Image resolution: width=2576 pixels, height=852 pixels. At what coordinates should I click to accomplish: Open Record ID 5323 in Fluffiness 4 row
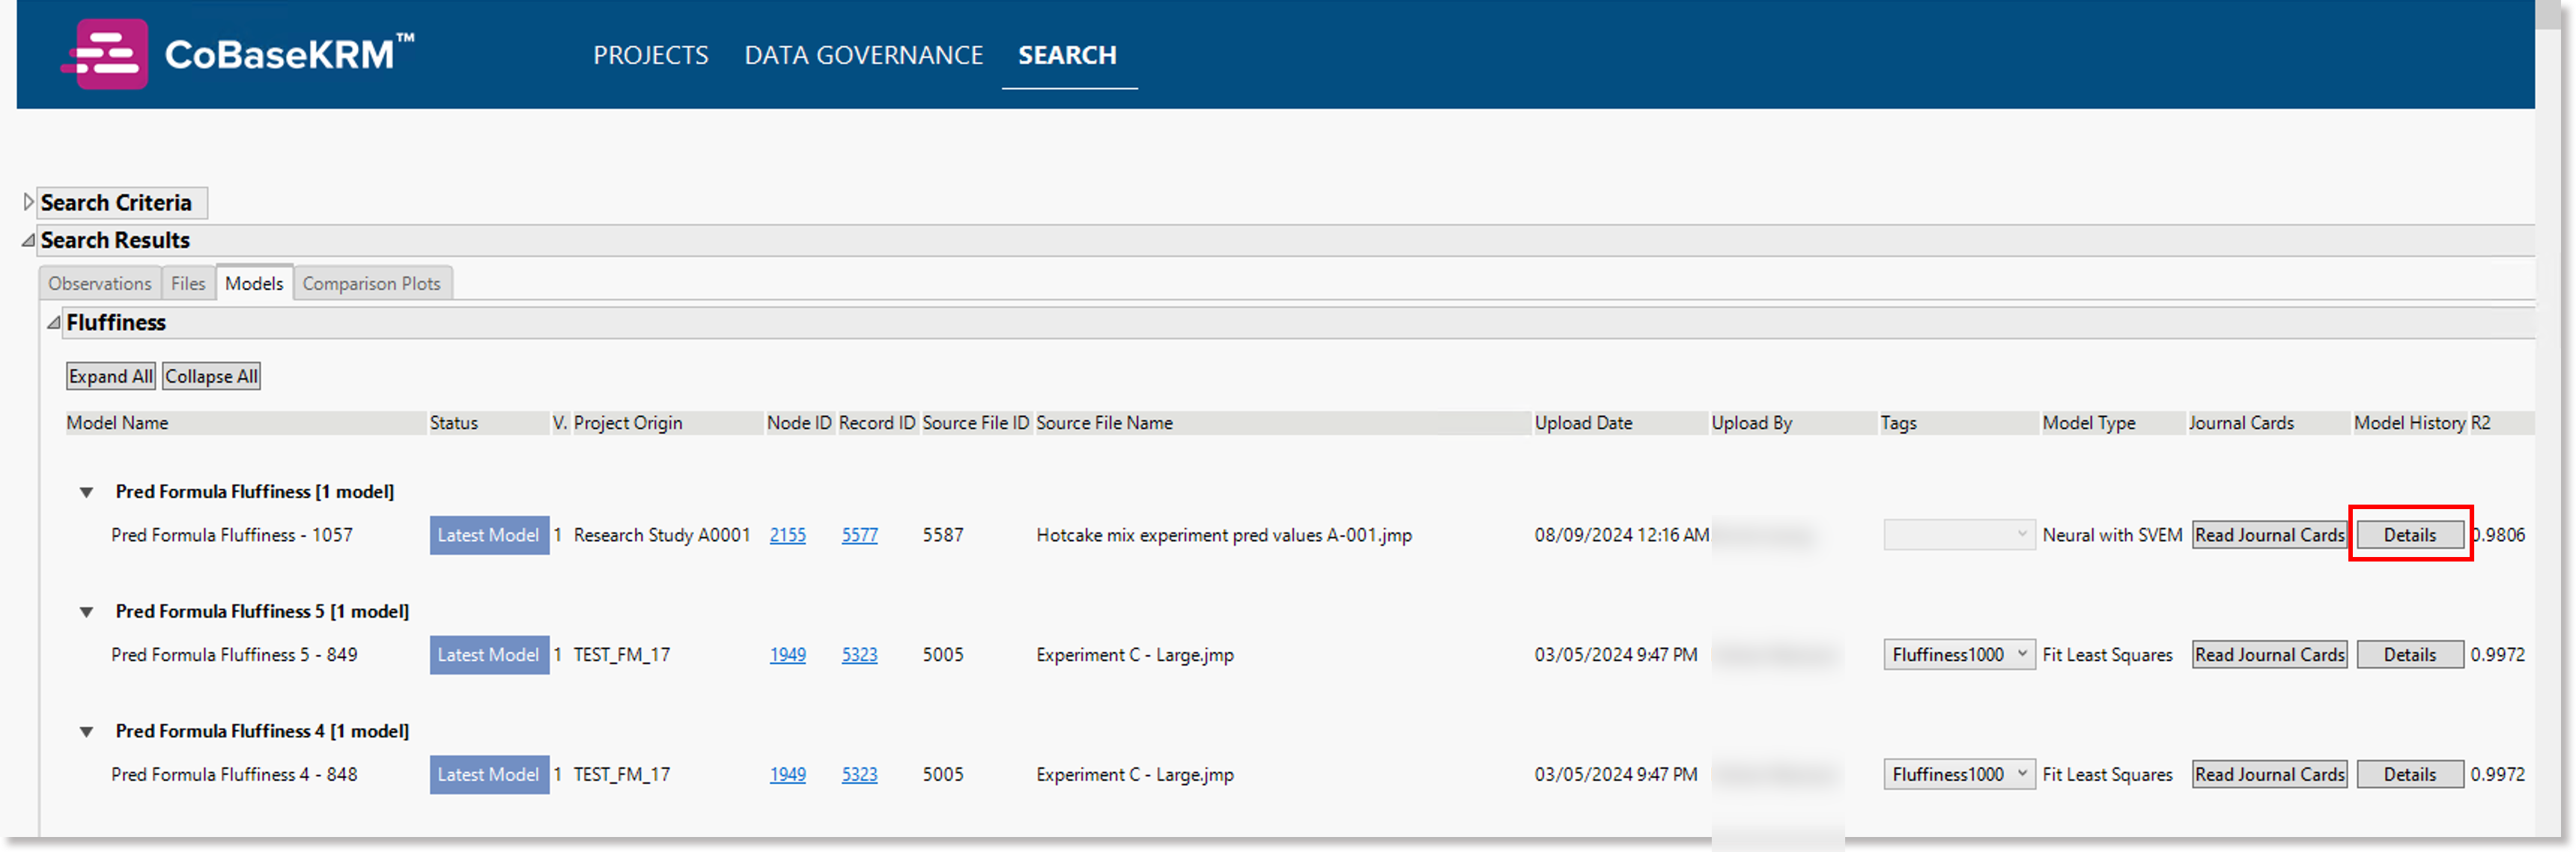pyautogui.click(x=859, y=775)
